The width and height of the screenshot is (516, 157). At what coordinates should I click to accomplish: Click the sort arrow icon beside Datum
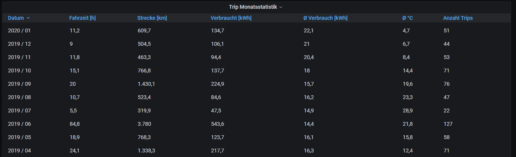coord(28,18)
